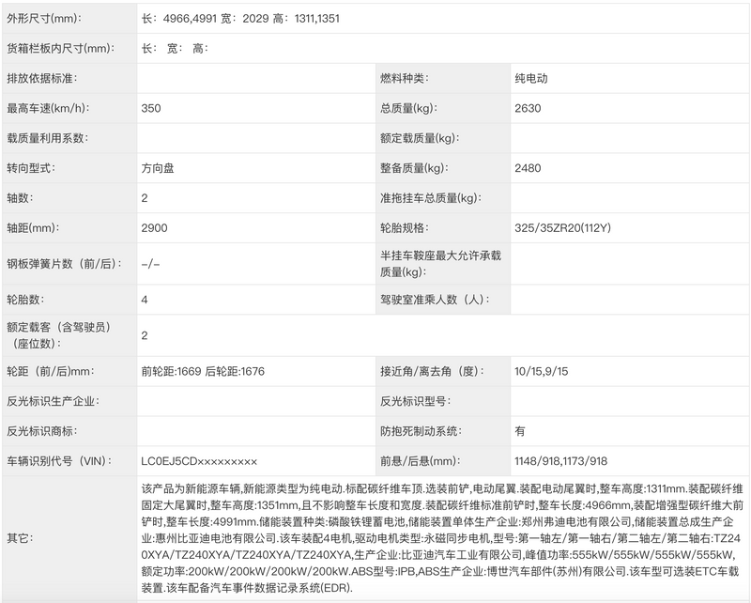Select the 轮胎数 value 4
Image resolution: width=751 pixels, height=603 pixels.
[145, 300]
